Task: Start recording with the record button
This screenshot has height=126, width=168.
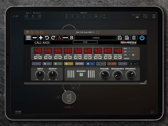Action: pyautogui.click(x=40, y=16)
